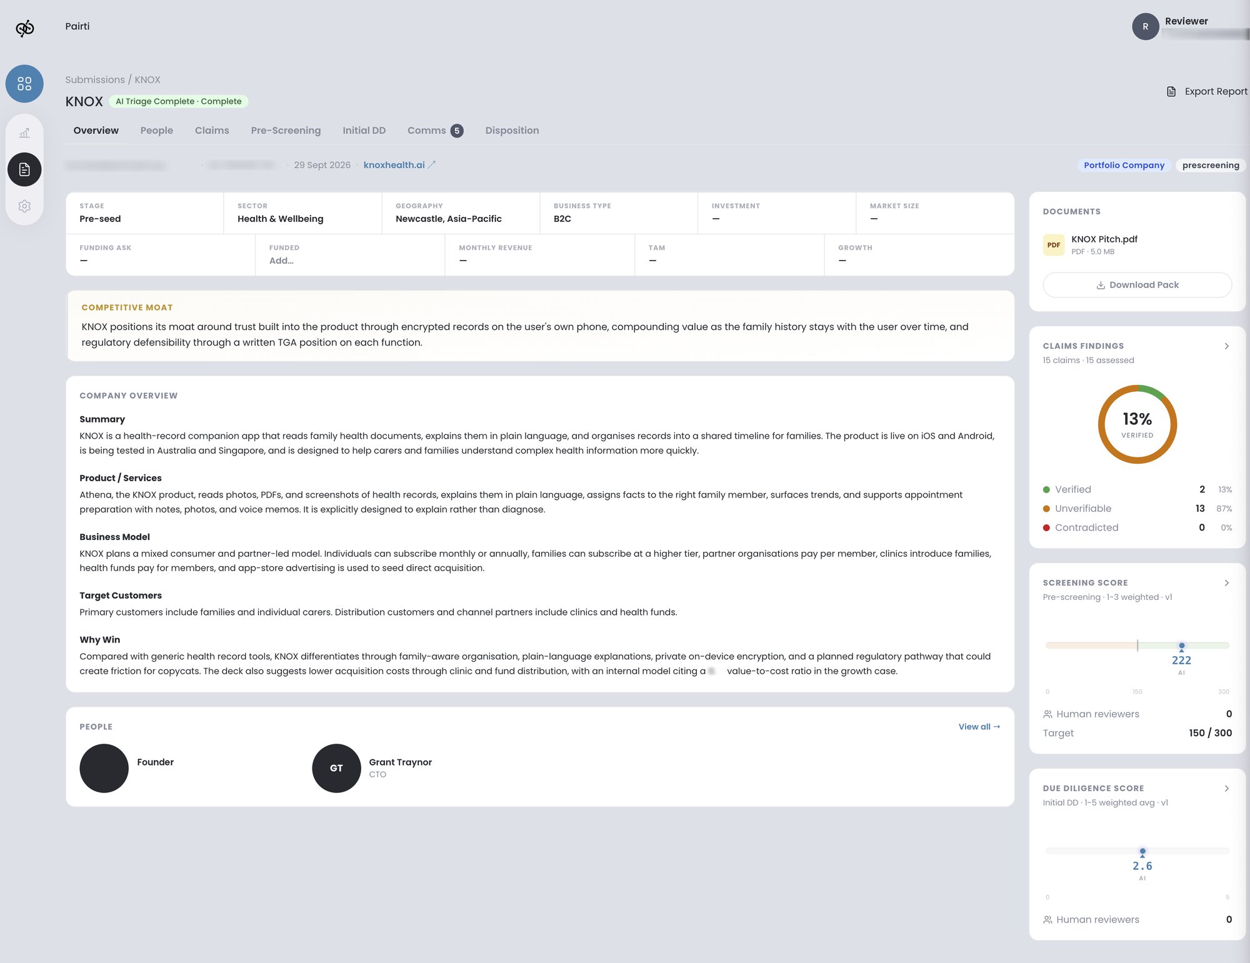Click the AI Triage Complete status badge
The height and width of the screenshot is (963, 1250).
tap(178, 101)
